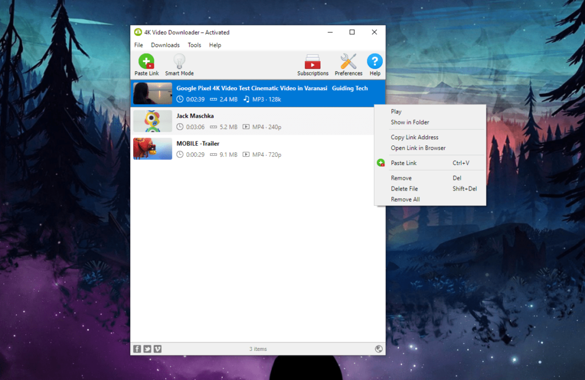Minimize the 4K Video Downloader window

click(x=330, y=32)
